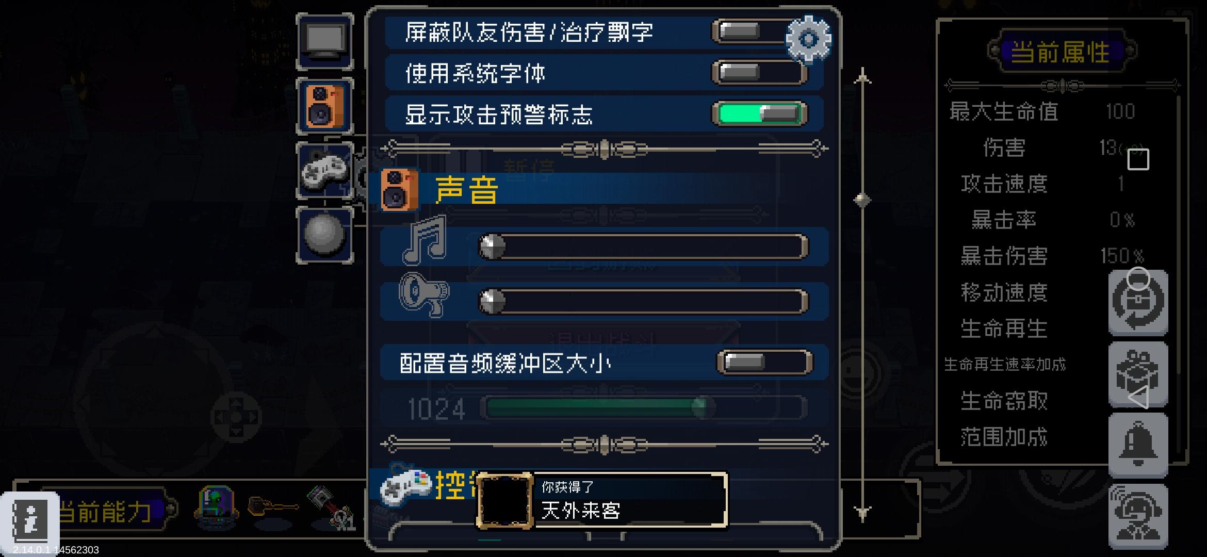Open the gamepad controls sidebar icon

pos(325,171)
